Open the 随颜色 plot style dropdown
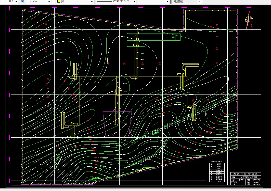The width and height of the screenshot is (271, 191). coord(200,2)
